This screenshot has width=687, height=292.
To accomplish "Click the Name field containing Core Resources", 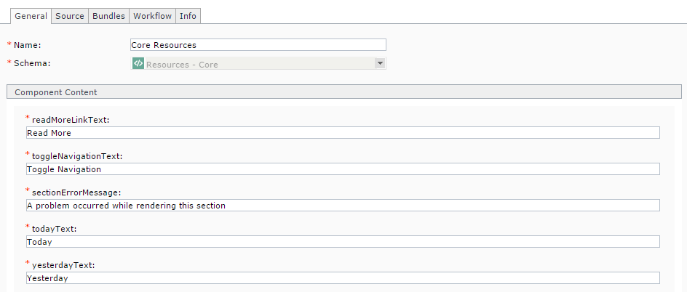I will coord(258,45).
